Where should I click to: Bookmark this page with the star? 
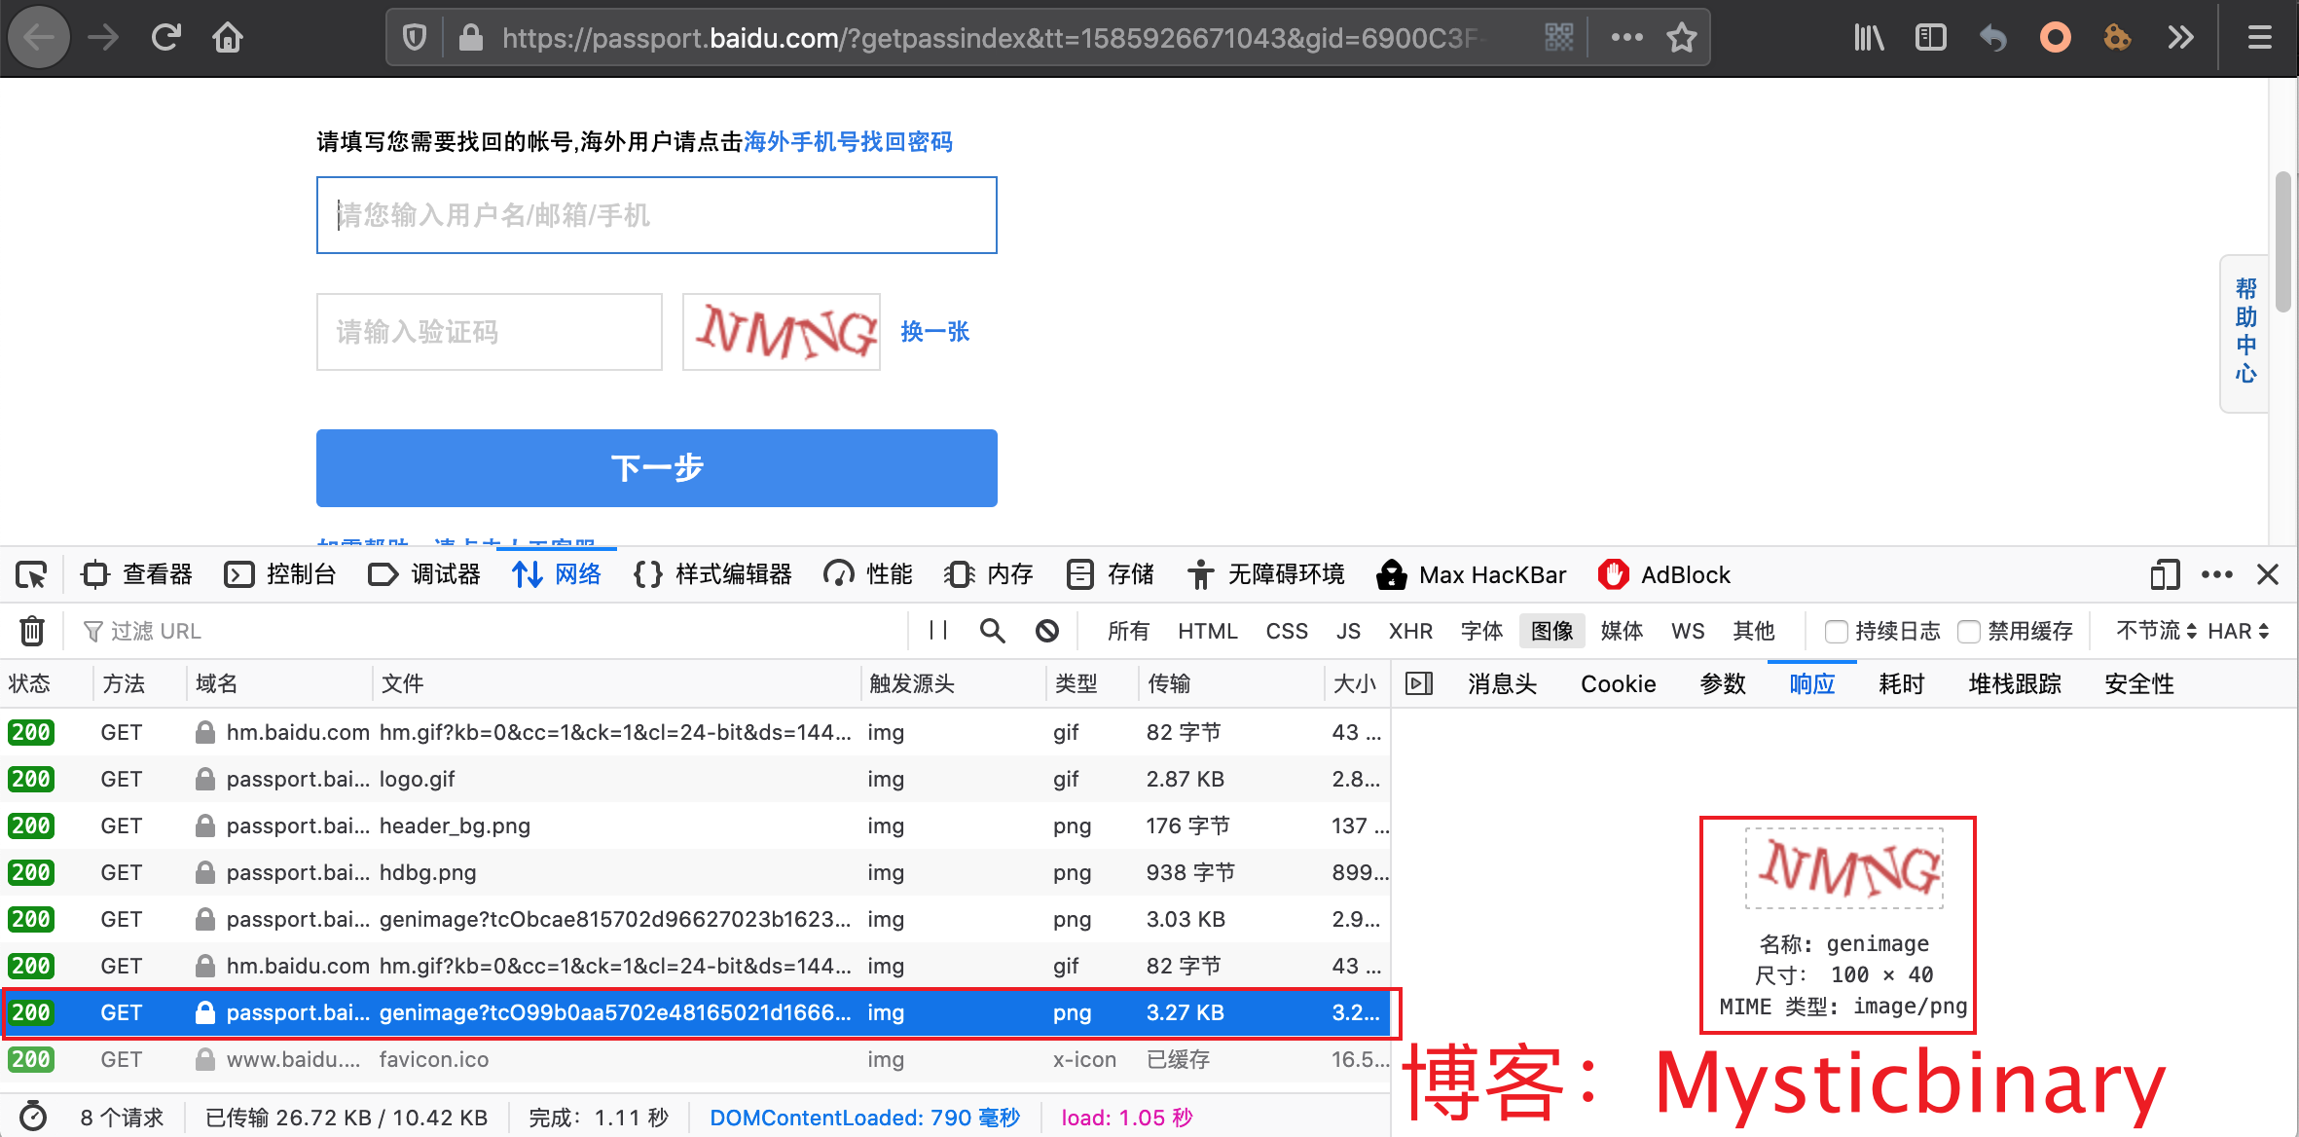(x=1682, y=38)
